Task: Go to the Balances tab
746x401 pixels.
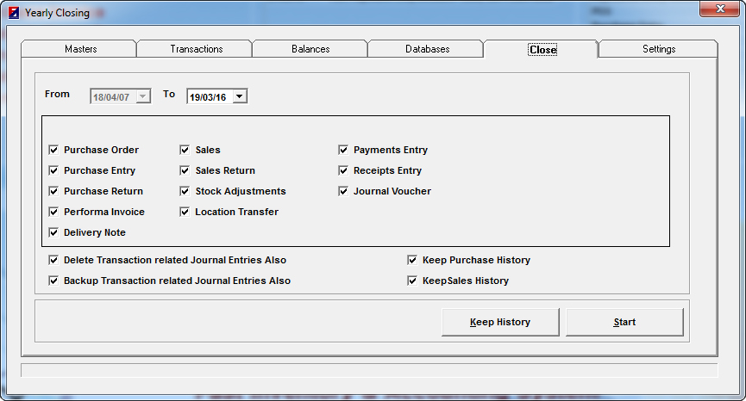Action: (310, 49)
